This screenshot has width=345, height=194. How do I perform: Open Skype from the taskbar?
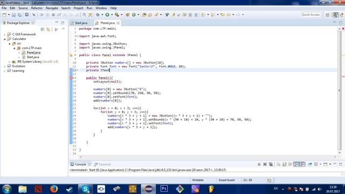coord(85,189)
